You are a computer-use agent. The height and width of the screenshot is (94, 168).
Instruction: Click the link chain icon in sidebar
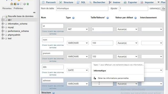(34, 13)
